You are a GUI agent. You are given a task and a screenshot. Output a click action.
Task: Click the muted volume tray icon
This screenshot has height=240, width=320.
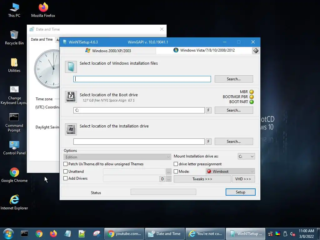(292, 234)
